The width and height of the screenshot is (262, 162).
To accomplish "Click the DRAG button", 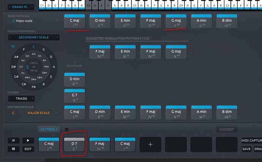I will [x=258, y=149].
